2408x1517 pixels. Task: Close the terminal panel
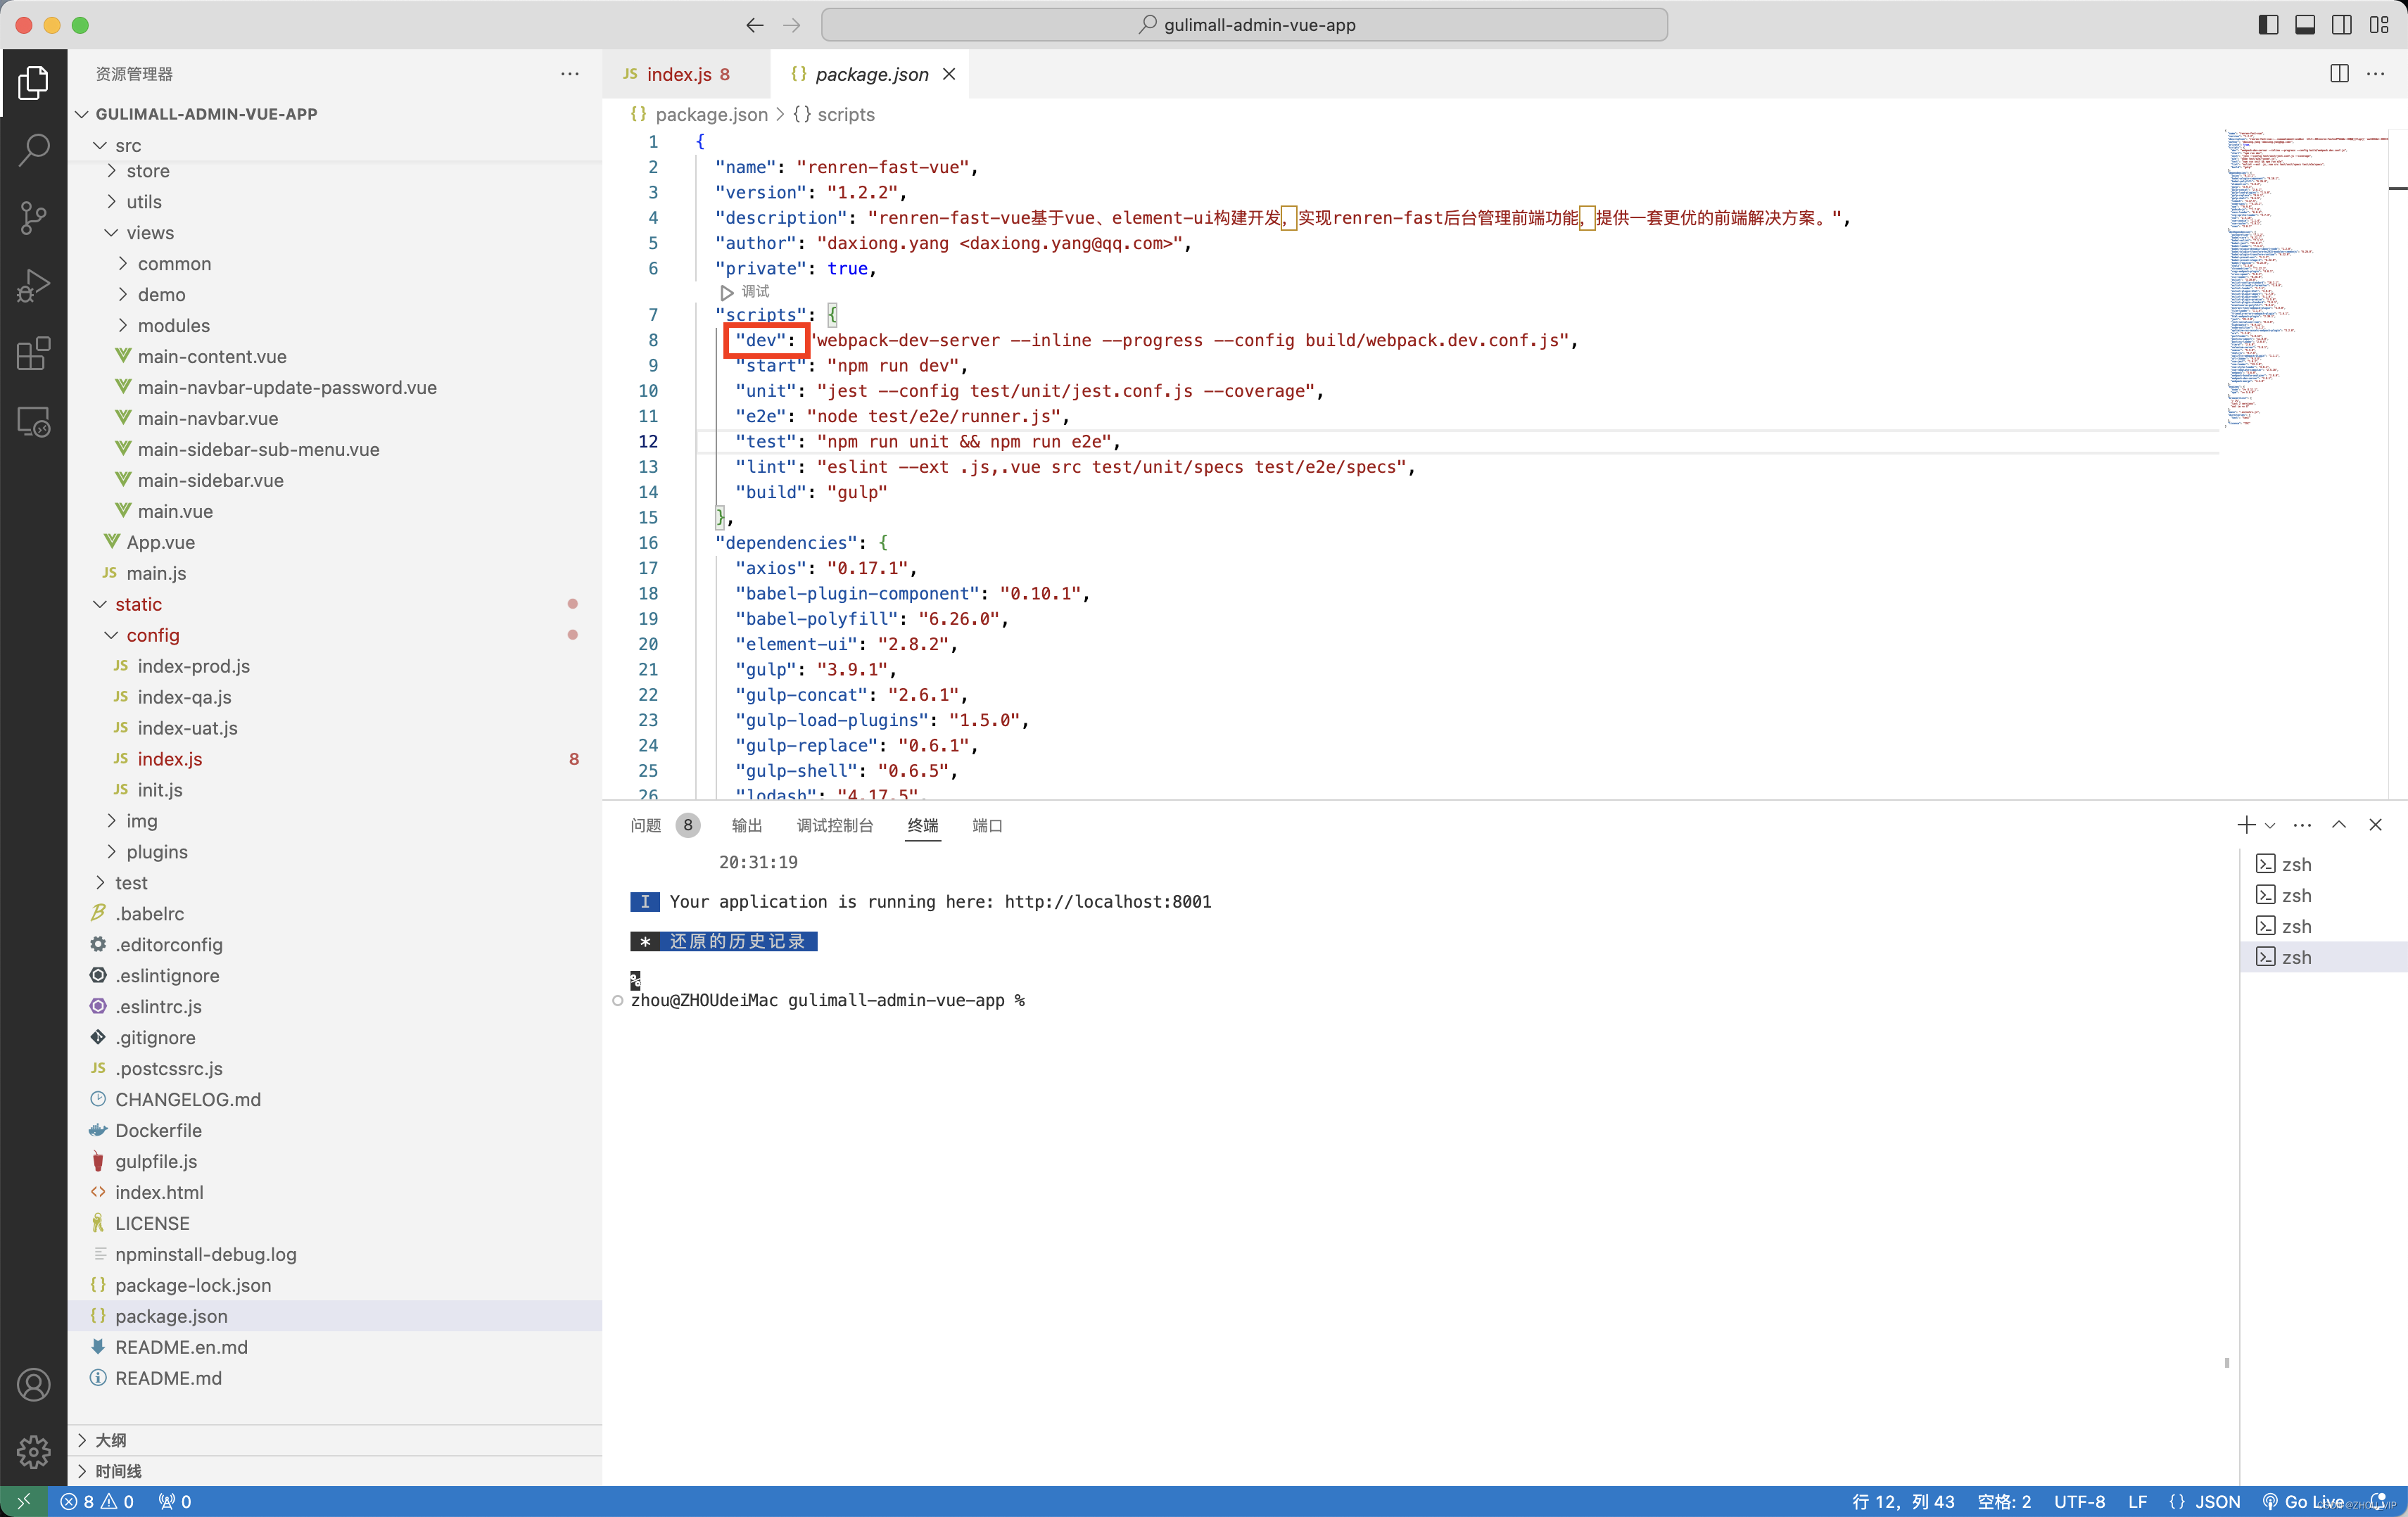2376,825
